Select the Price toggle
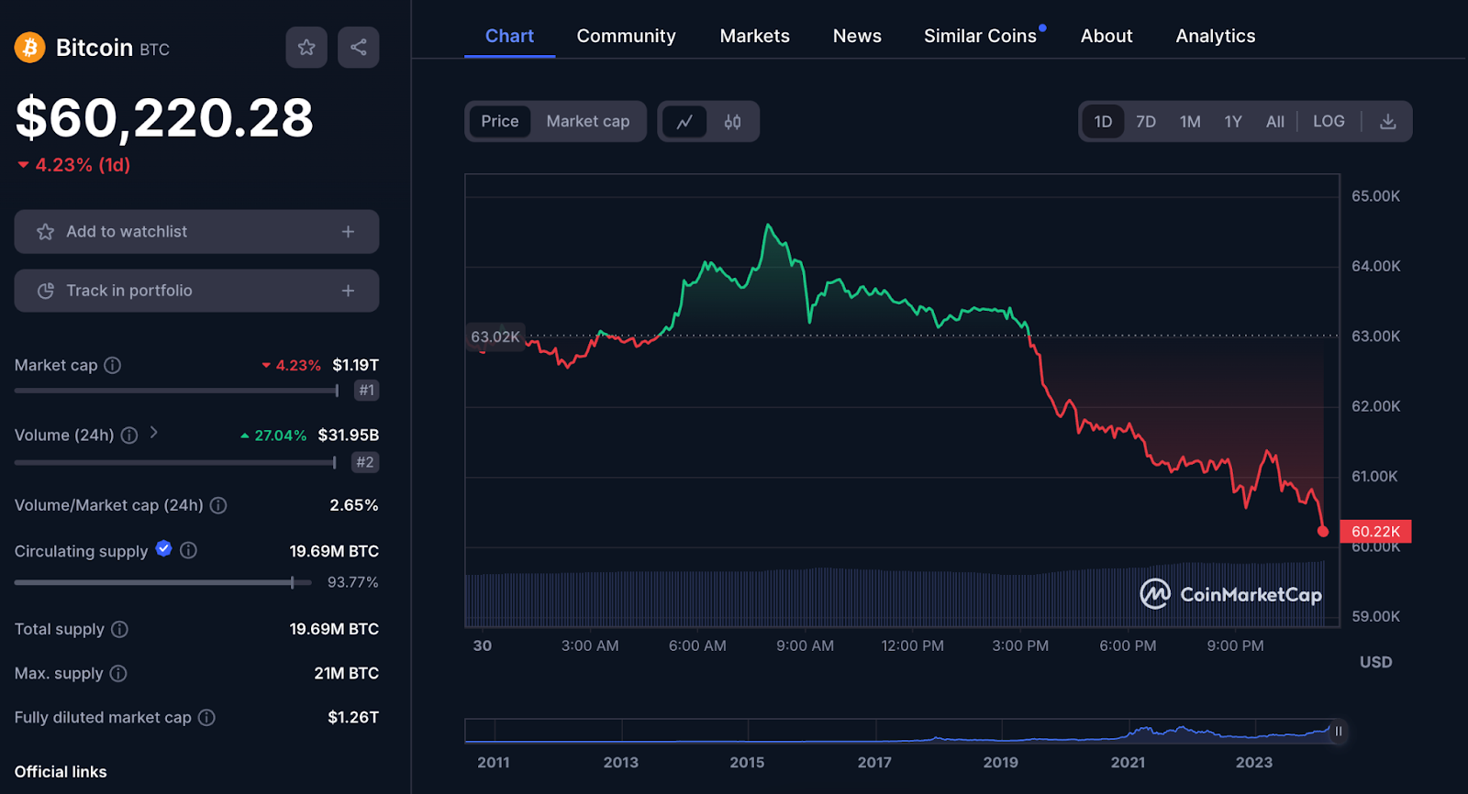The width and height of the screenshot is (1468, 794). (500, 121)
